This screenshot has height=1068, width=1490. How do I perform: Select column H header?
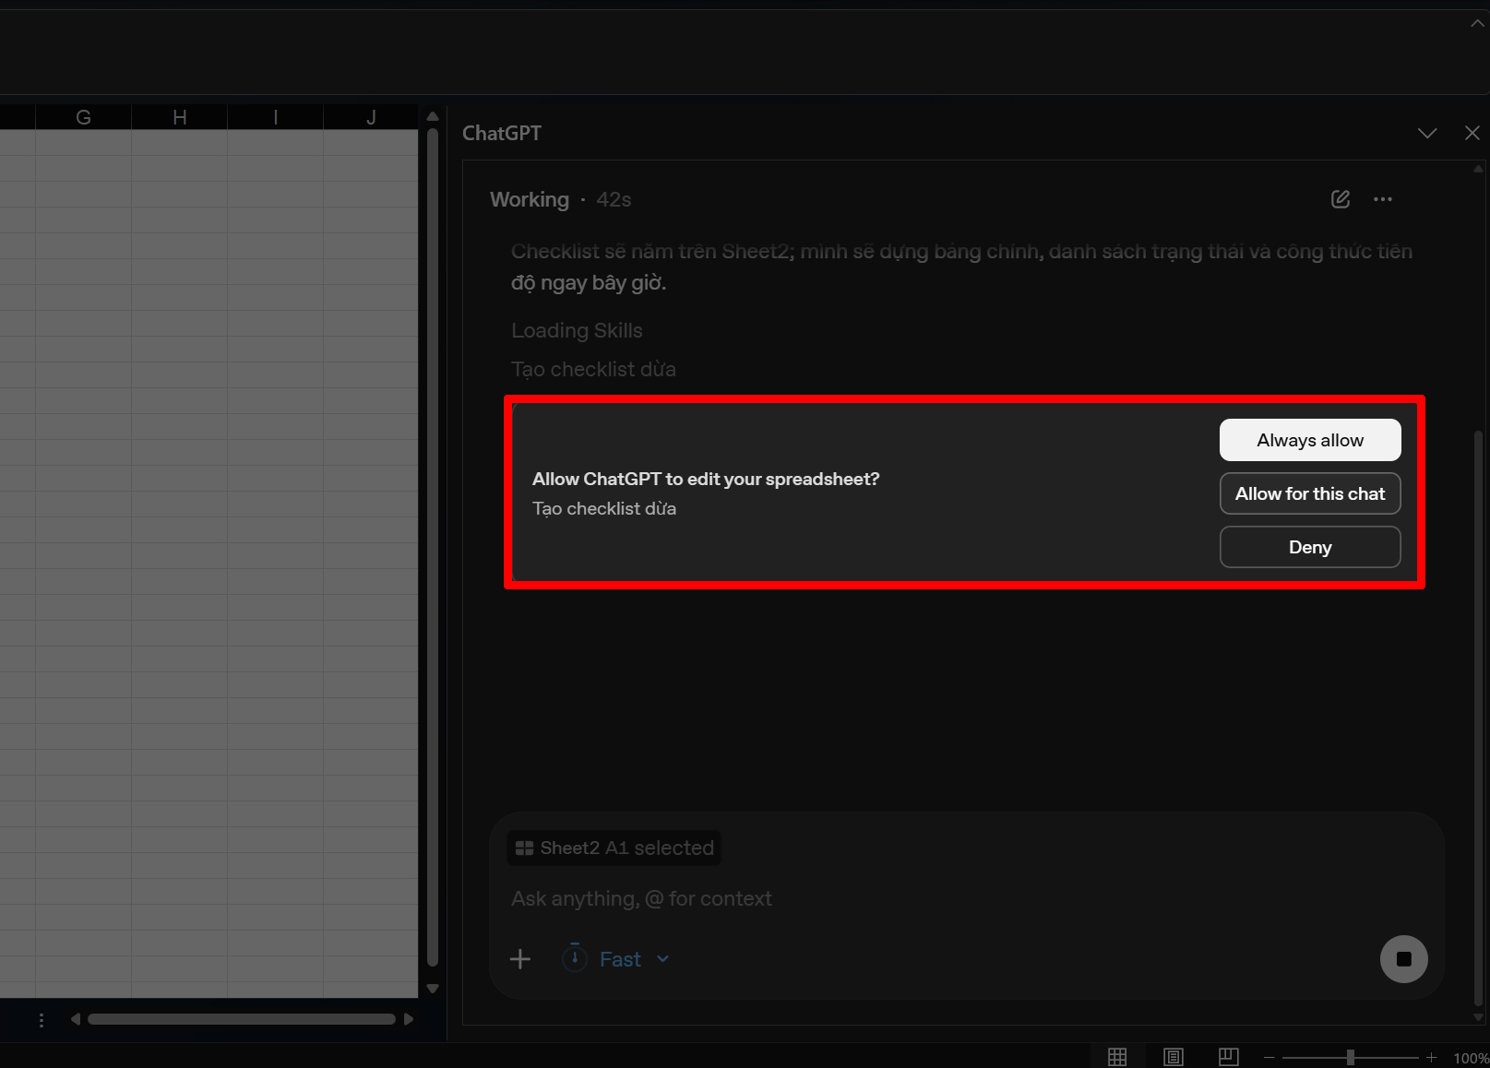[x=179, y=117]
